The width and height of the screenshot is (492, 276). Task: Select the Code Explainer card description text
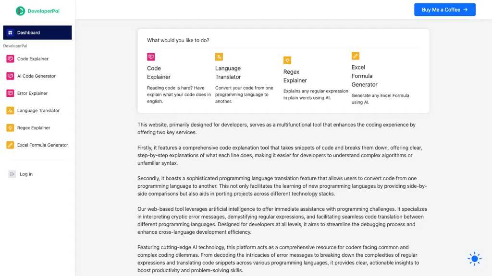(179, 94)
